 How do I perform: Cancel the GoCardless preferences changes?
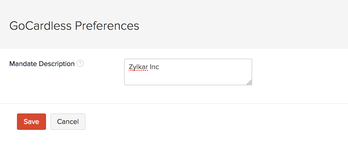[68, 122]
